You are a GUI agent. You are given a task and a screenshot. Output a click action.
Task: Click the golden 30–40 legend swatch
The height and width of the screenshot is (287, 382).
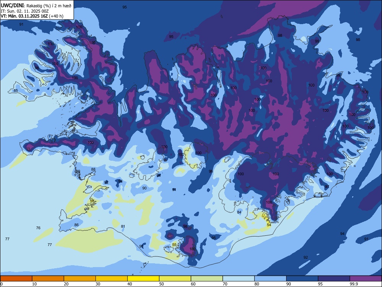click(112, 279)
